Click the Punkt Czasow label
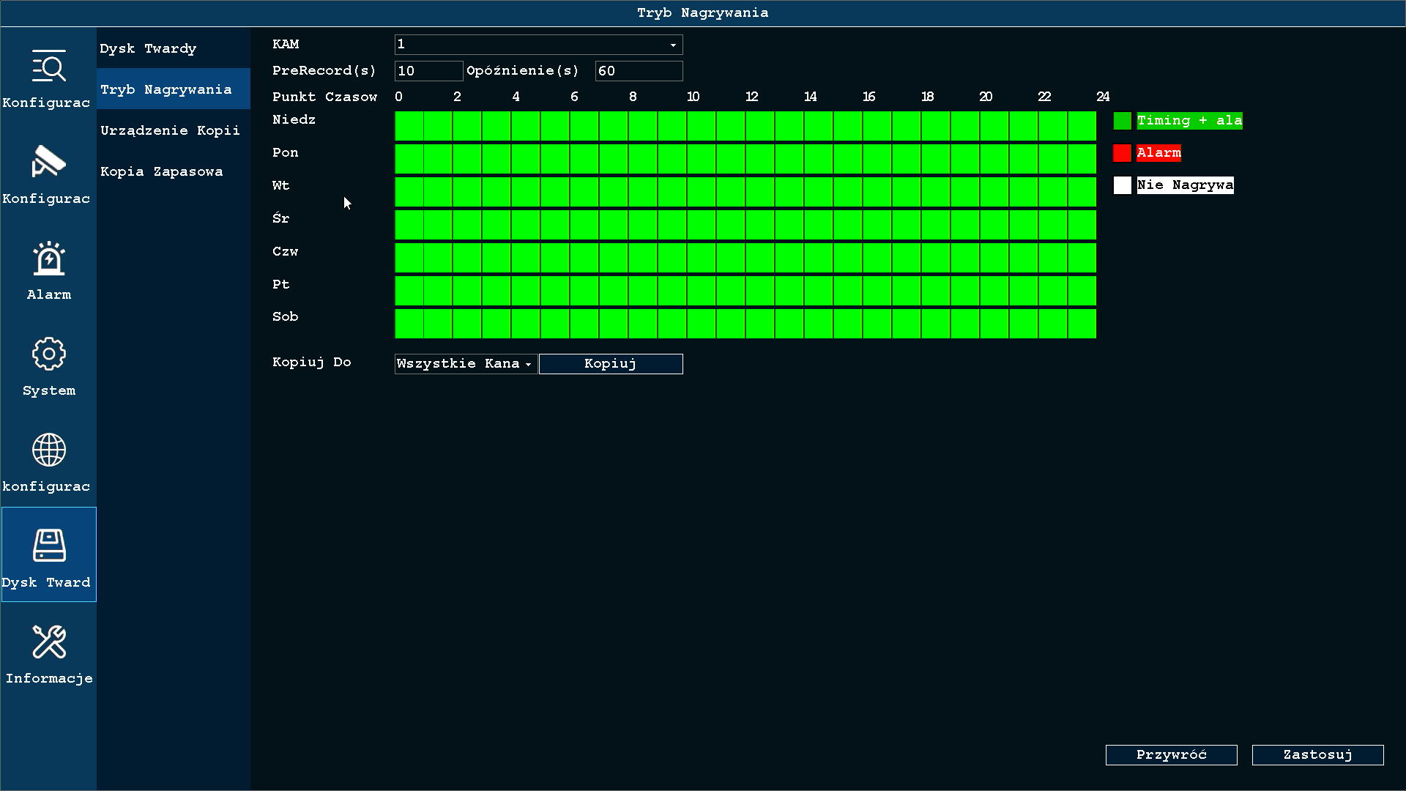The height and width of the screenshot is (791, 1406). tap(324, 97)
